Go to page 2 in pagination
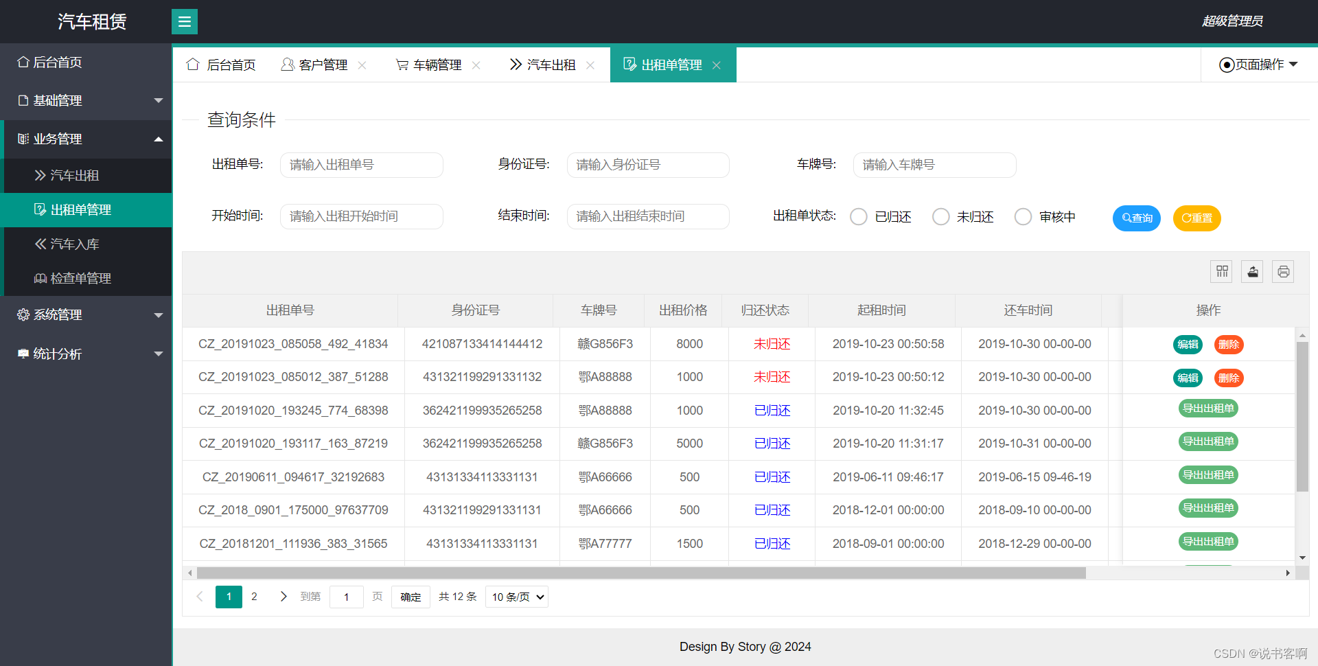 point(254,597)
